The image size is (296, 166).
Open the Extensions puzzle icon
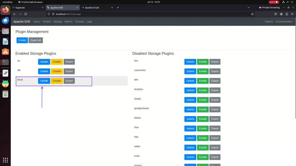286,14
